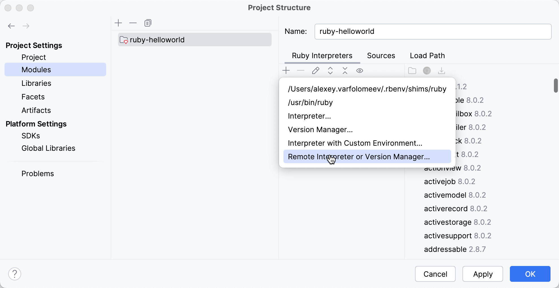The image size is (559, 288).
Task: Switch to the Sources tab
Action: [381, 56]
